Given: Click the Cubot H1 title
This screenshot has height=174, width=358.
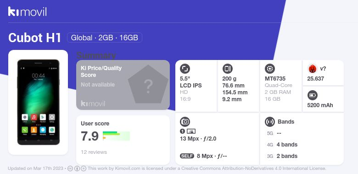Looking at the screenshot, I should [x=35, y=38].
